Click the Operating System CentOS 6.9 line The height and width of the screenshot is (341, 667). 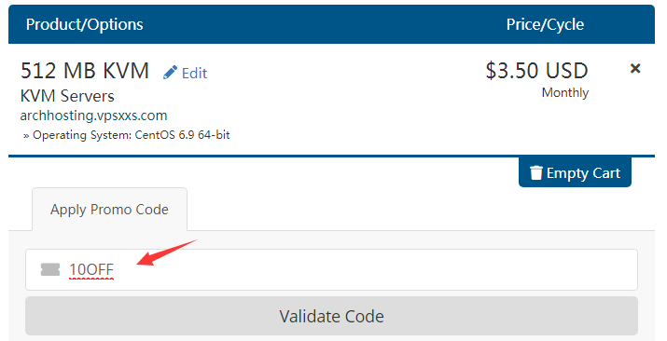126,135
